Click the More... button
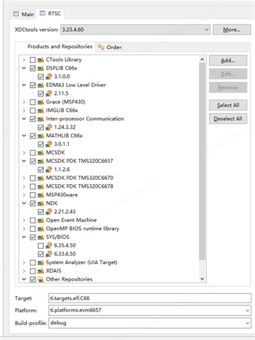255x340 pixels. coord(232,30)
